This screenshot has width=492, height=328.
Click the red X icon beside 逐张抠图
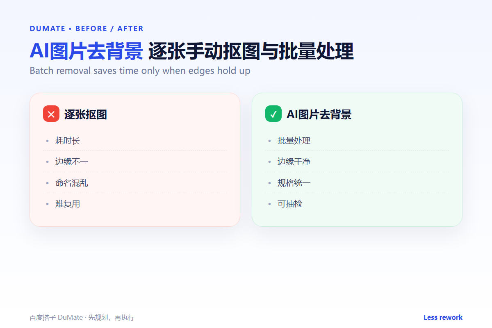(51, 114)
